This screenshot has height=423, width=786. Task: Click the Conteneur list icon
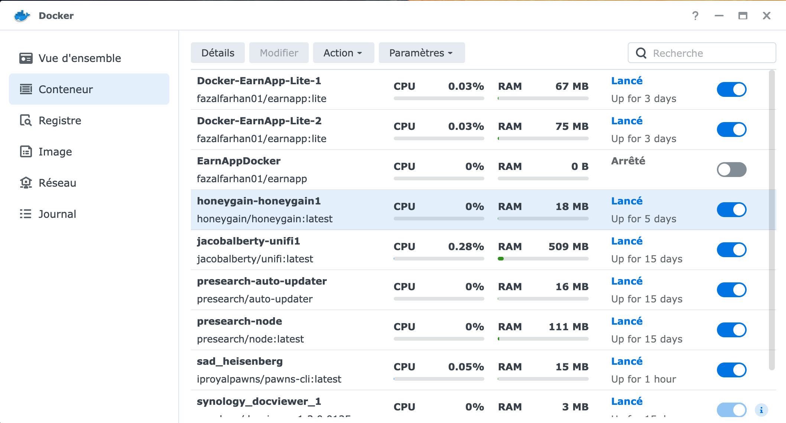pyautogui.click(x=26, y=89)
